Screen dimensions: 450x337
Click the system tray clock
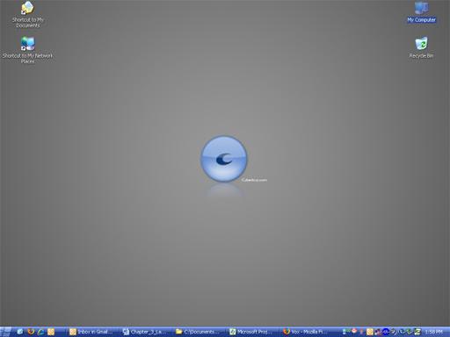point(433,332)
